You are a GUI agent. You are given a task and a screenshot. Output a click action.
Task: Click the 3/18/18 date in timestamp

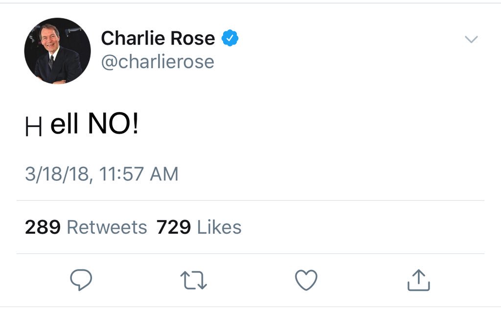tap(58, 174)
